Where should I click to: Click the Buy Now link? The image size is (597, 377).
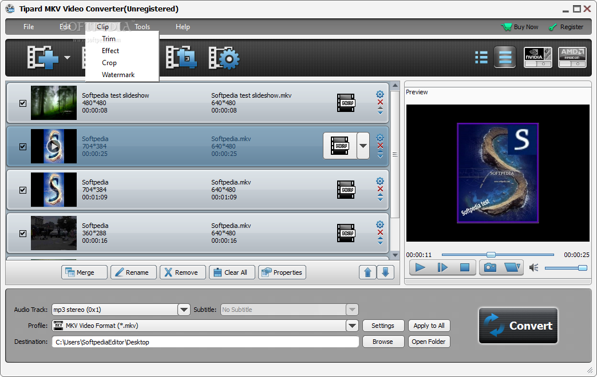520,27
